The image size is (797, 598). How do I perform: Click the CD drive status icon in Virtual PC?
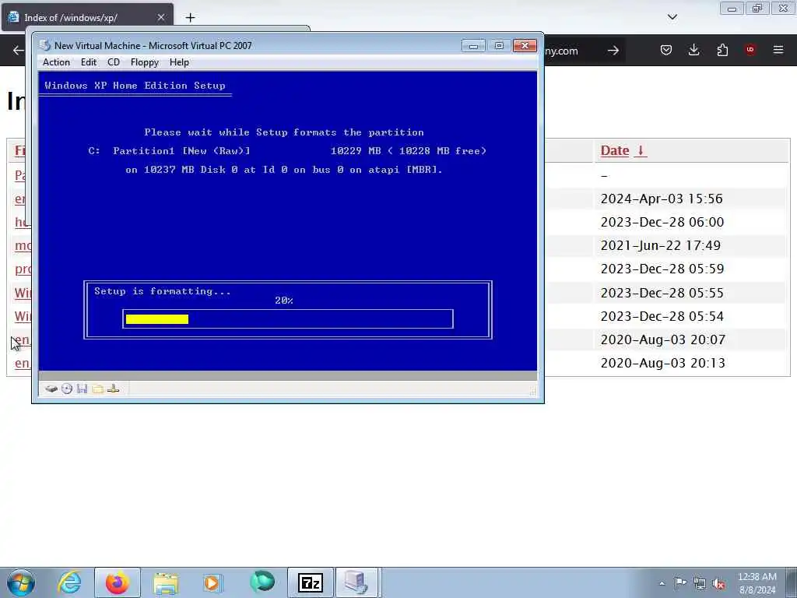[x=67, y=389]
